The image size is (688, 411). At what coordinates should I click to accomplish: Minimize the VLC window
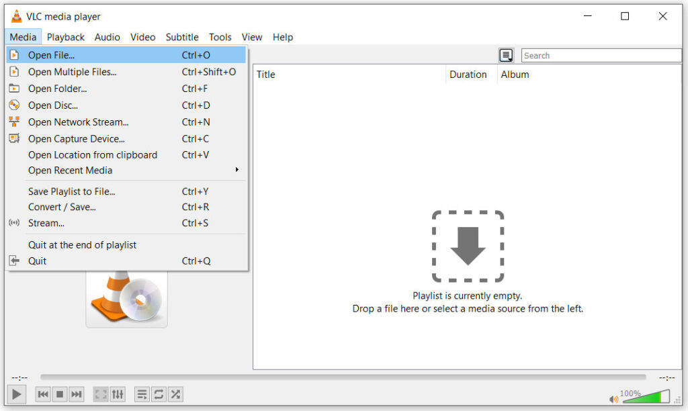587,16
